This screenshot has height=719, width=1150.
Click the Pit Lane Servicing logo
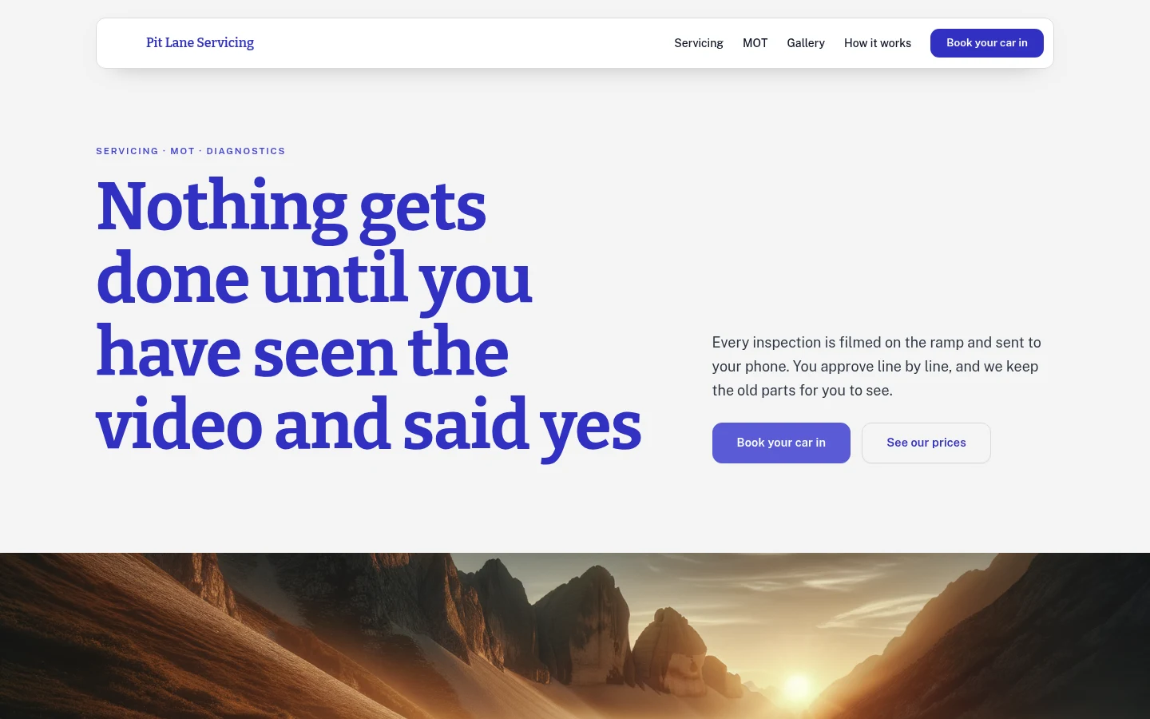(x=200, y=43)
